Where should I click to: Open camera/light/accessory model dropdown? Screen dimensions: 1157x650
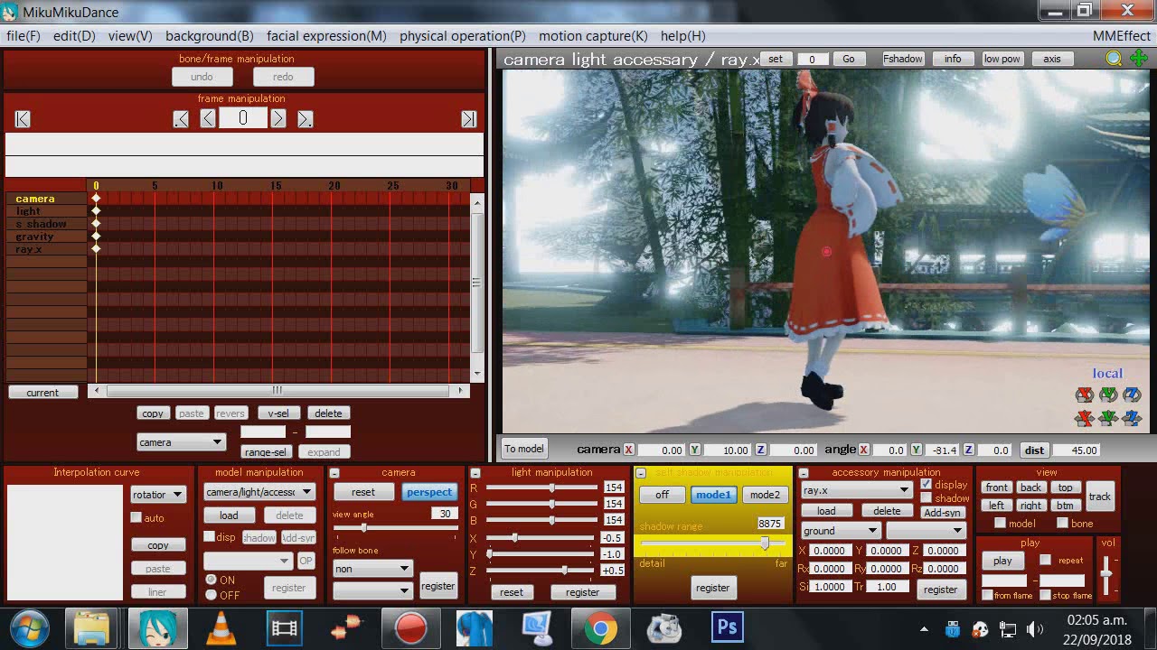coord(259,492)
